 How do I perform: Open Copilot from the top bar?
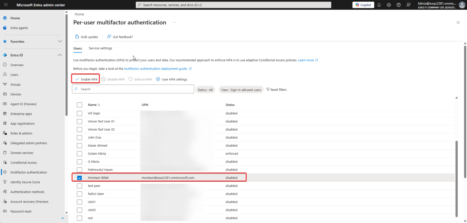pyautogui.click(x=363, y=5)
